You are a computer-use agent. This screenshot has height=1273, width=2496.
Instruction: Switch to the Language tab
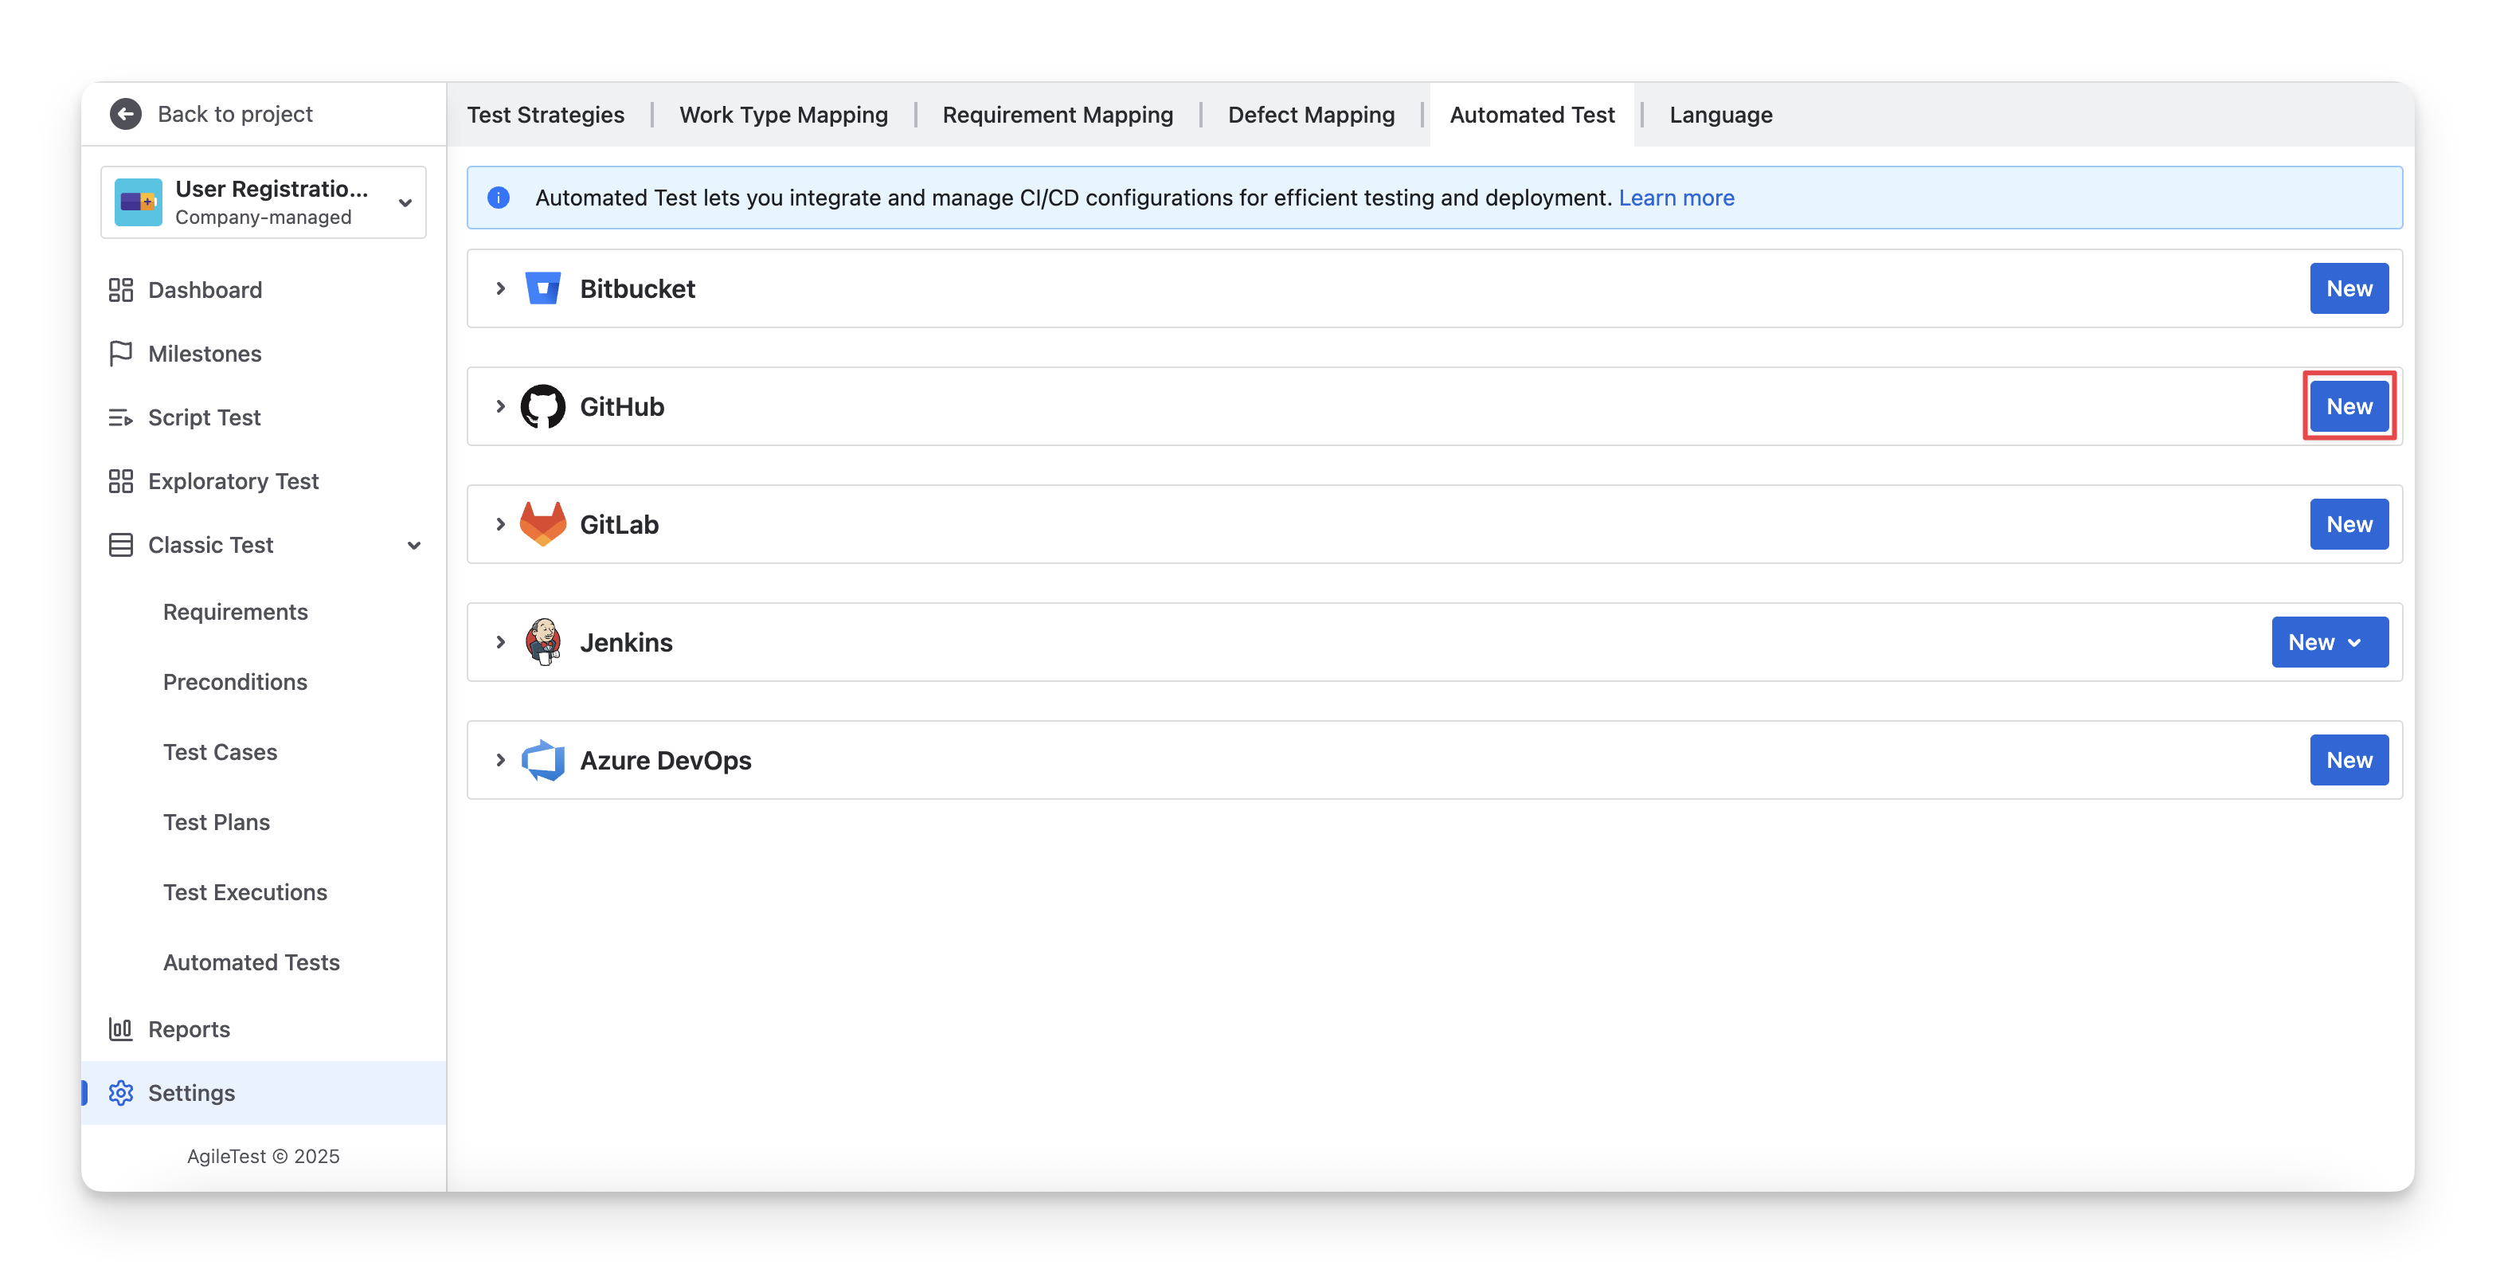1719,115
